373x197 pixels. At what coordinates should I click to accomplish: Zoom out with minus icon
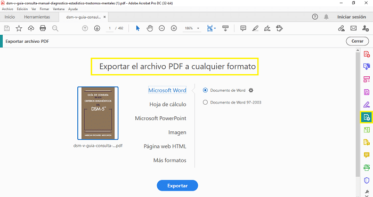(x=162, y=28)
